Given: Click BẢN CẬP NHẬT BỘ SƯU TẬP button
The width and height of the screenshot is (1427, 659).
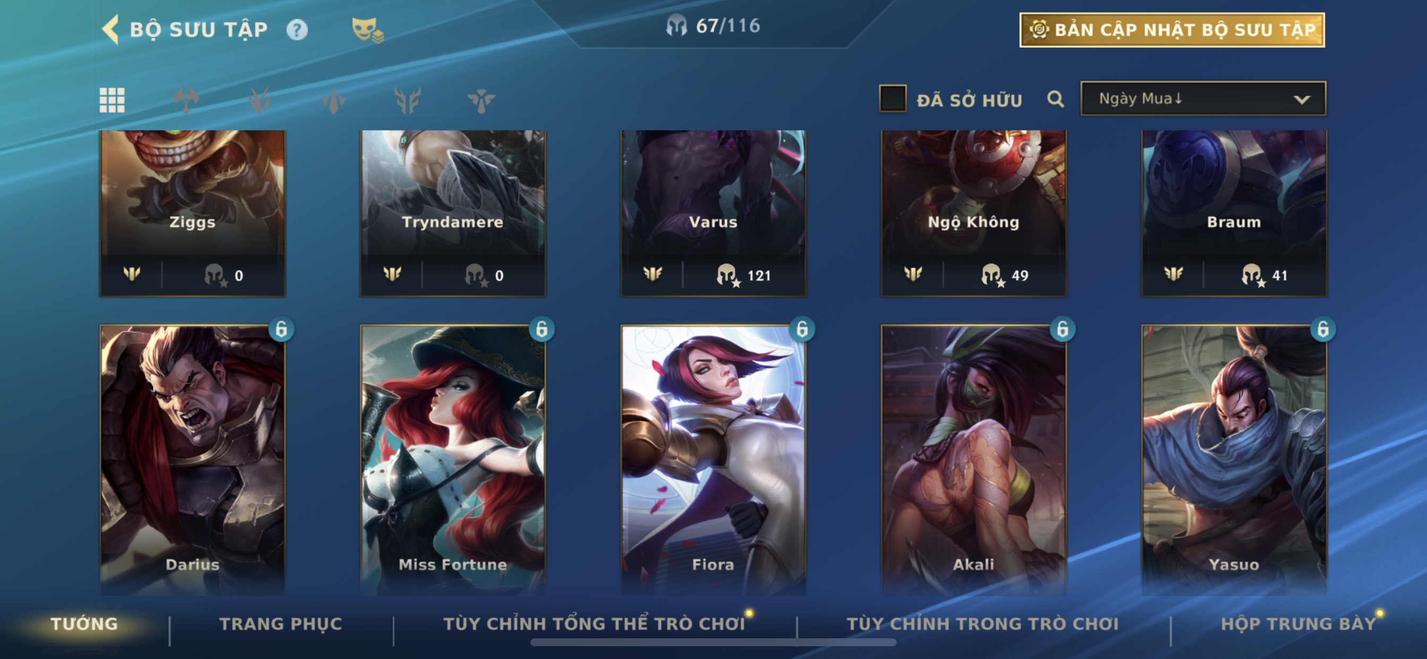Looking at the screenshot, I should tap(1172, 30).
